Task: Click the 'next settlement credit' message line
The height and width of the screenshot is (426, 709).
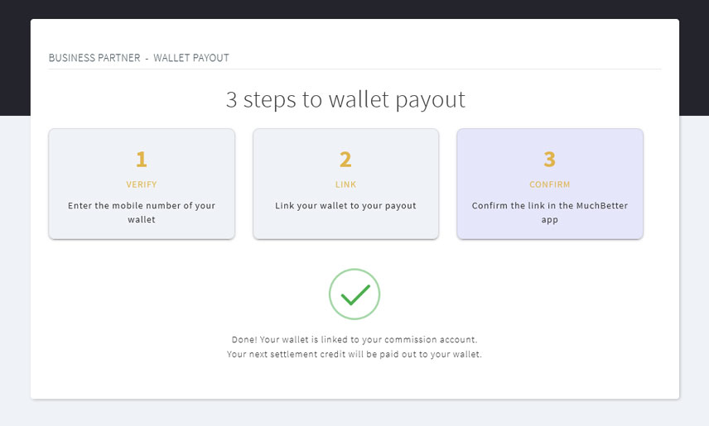Action: [354, 354]
